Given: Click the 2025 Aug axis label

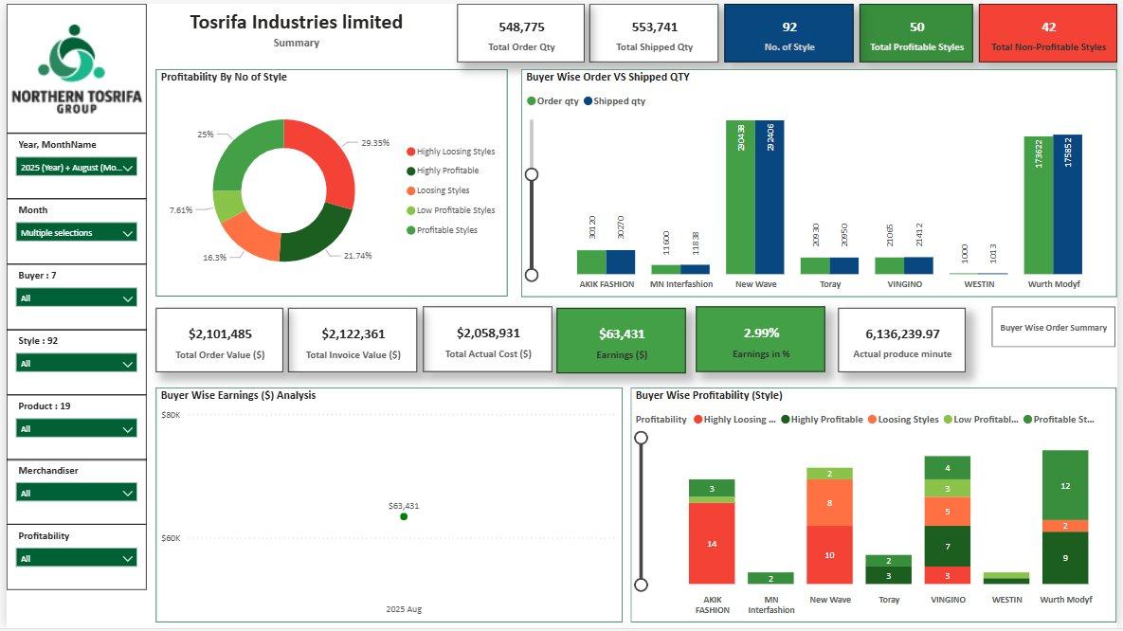Looking at the screenshot, I should (404, 609).
